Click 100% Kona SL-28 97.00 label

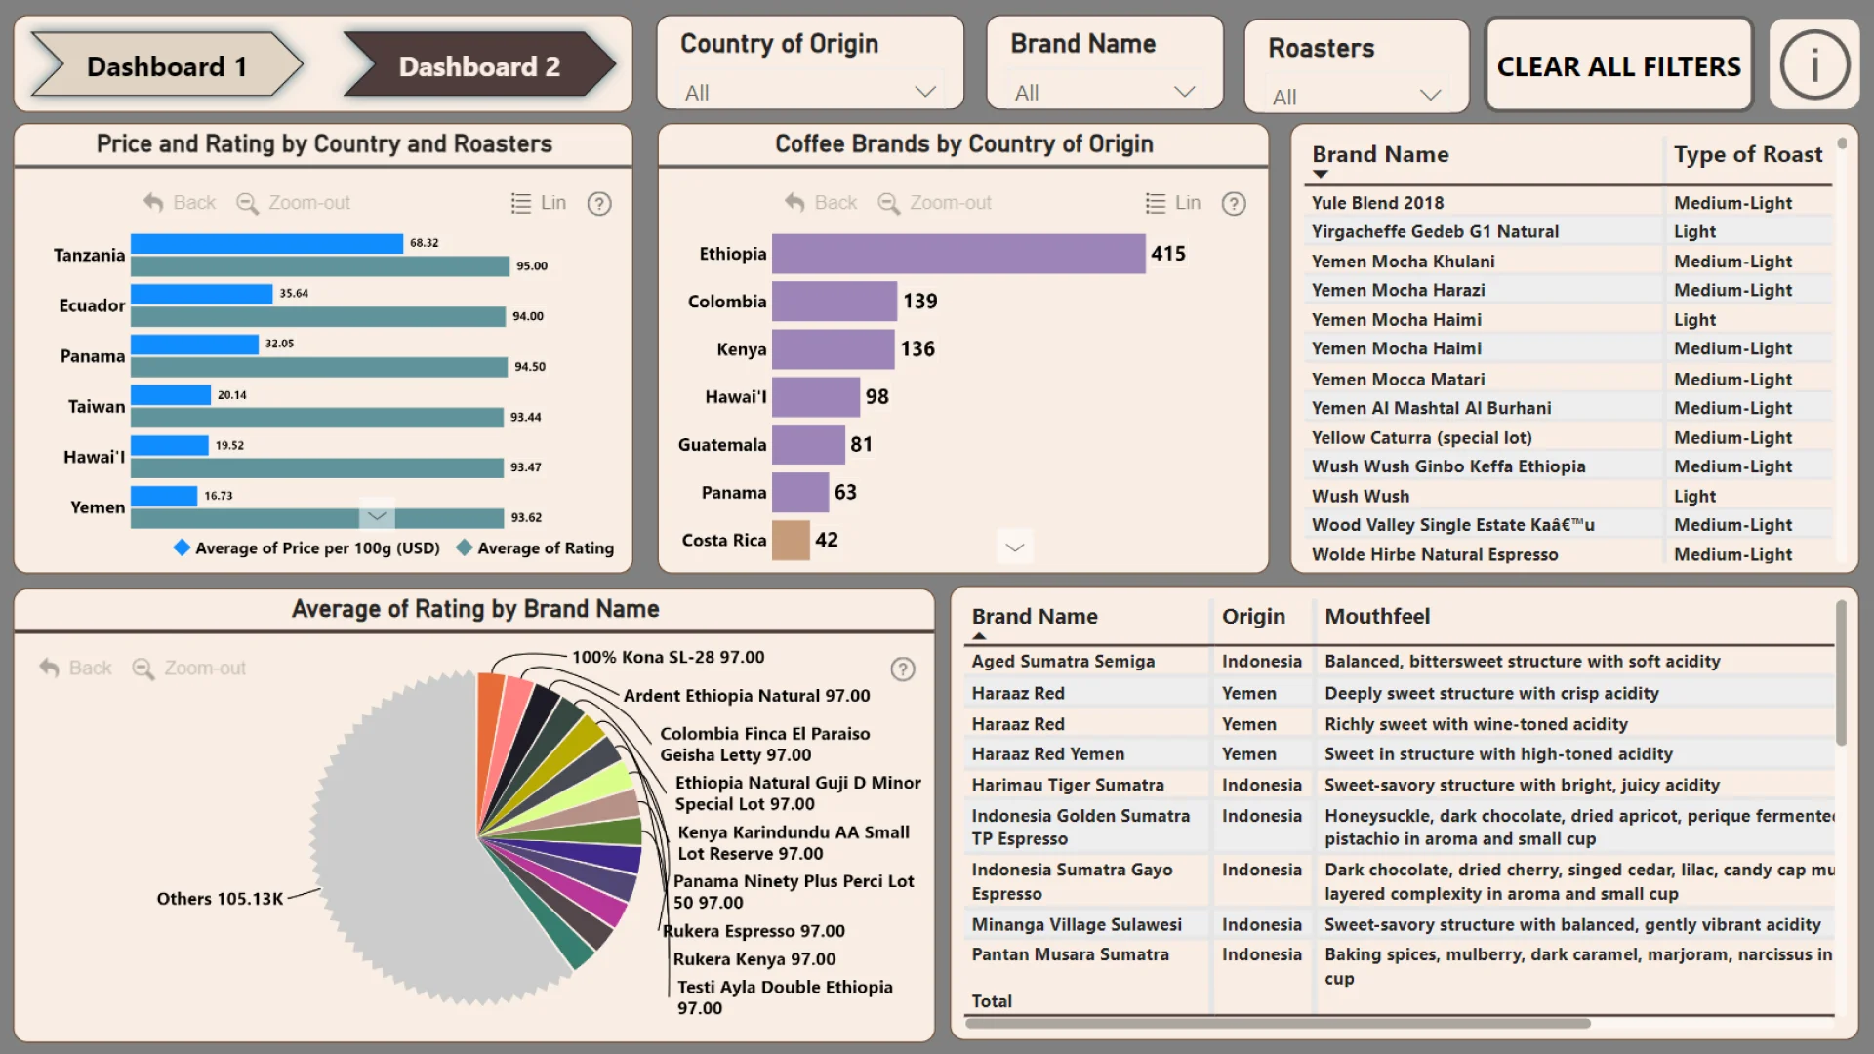tap(669, 658)
